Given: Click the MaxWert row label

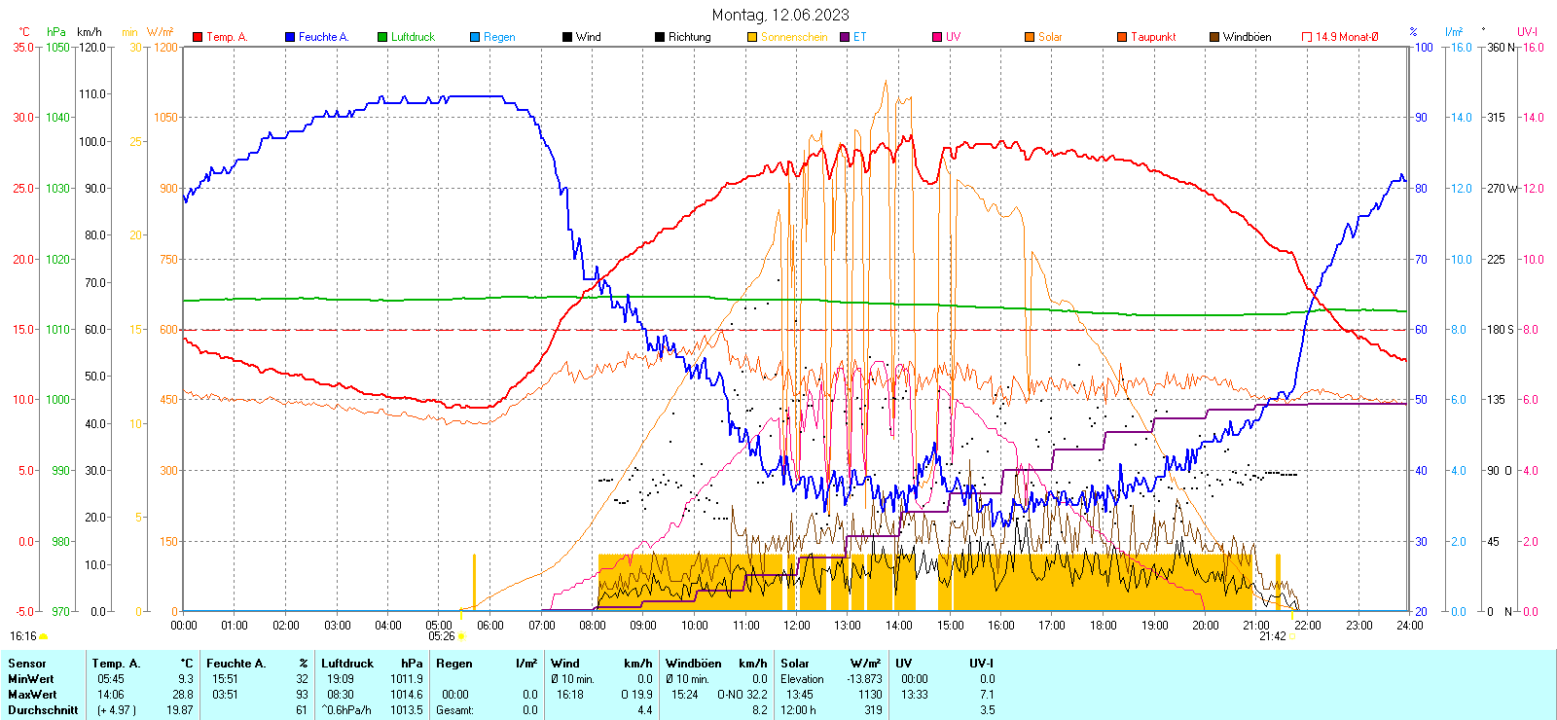Looking at the screenshot, I should coord(32,695).
